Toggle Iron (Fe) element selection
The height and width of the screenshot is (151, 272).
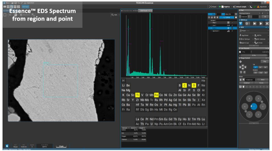pyautogui.click(x=156, y=95)
